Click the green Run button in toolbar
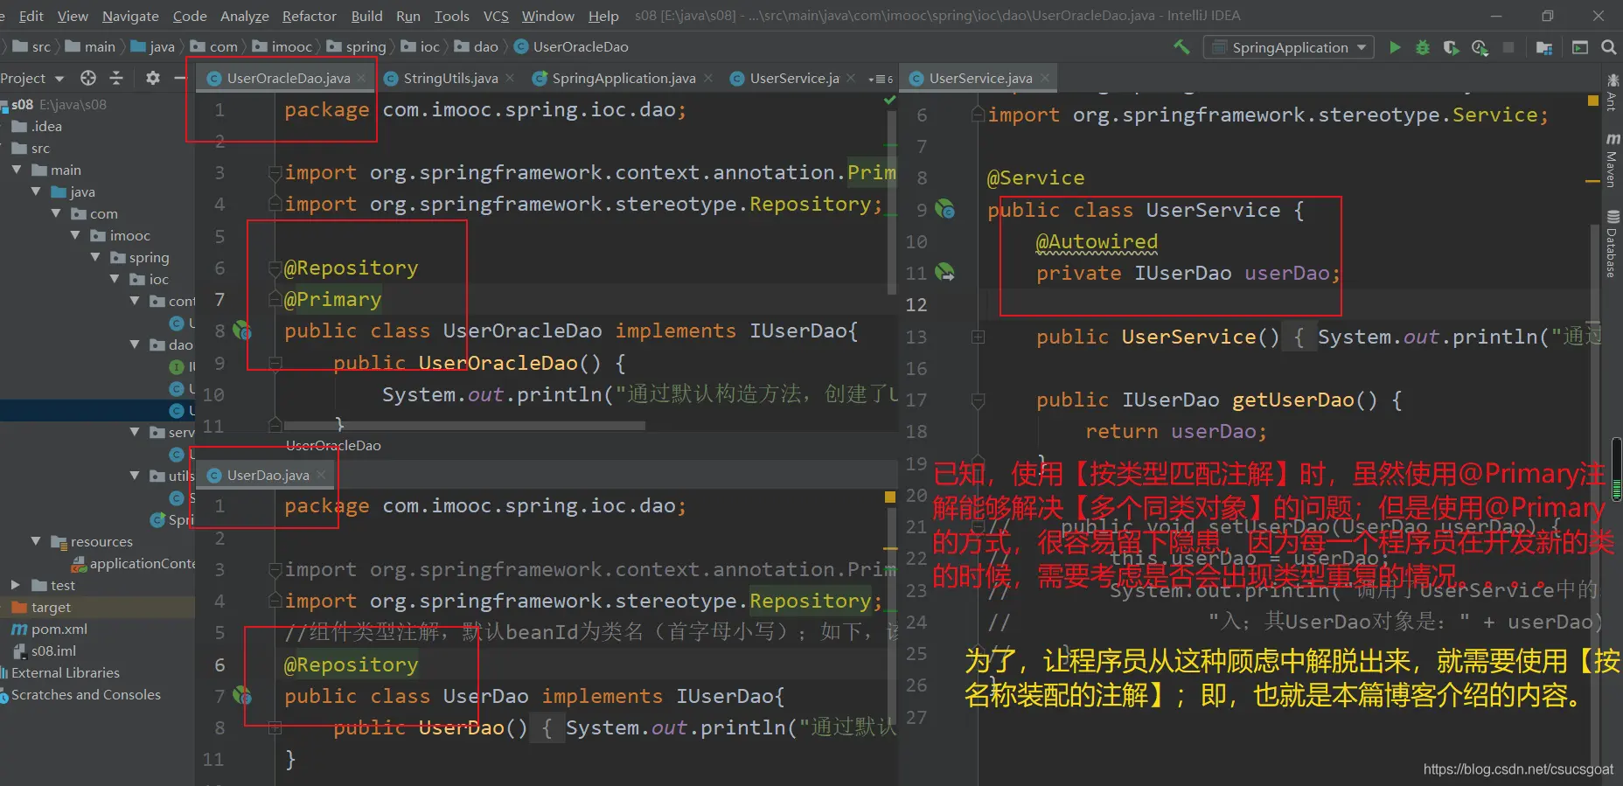This screenshot has width=1623, height=786. (1395, 47)
